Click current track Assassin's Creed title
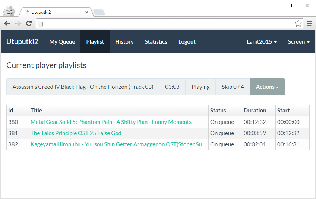The image size is (316, 199). 83,87
